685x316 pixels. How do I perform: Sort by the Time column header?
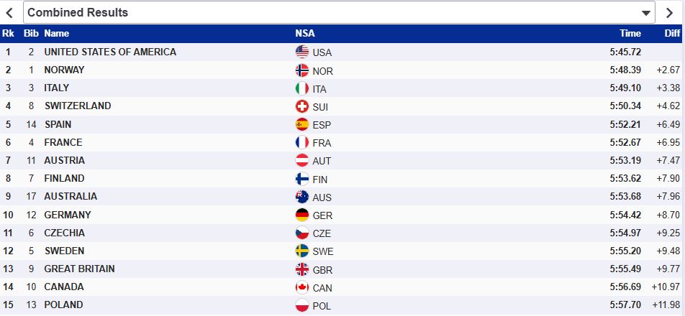630,33
